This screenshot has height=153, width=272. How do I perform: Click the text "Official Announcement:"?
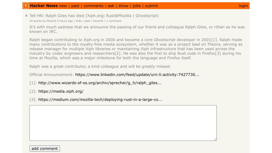point(52,75)
